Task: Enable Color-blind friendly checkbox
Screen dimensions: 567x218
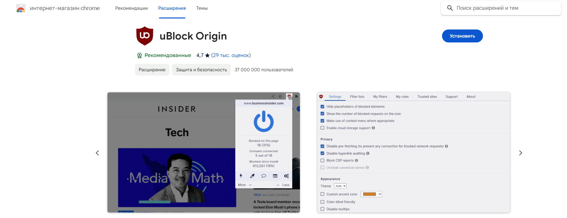Action: (322, 202)
